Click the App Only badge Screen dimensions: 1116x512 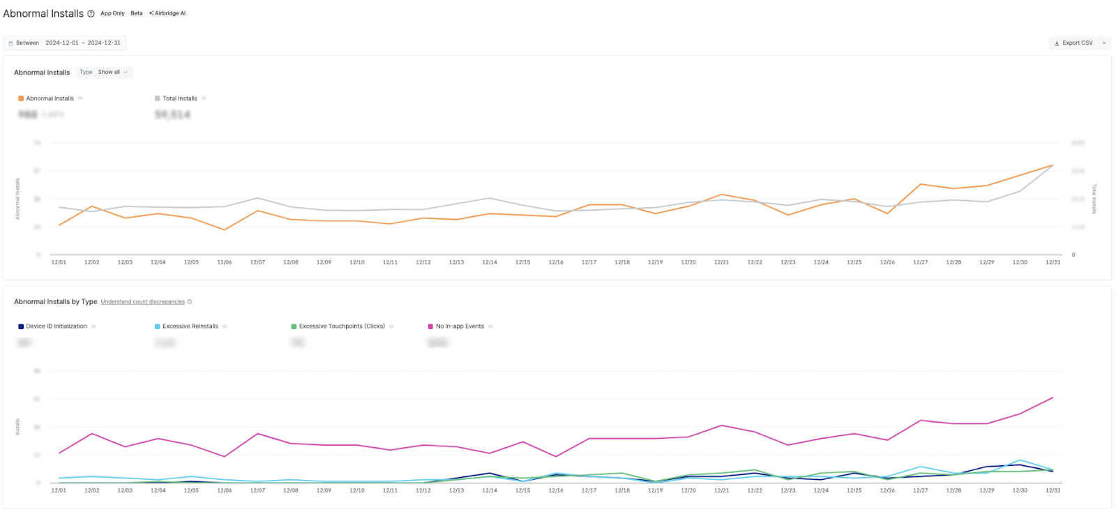[112, 13]
